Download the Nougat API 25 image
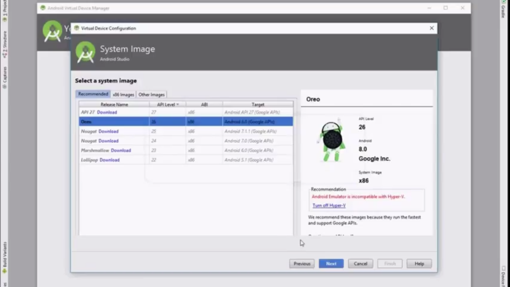The height and width of the screenshot is (287, 510). [108, 131]
